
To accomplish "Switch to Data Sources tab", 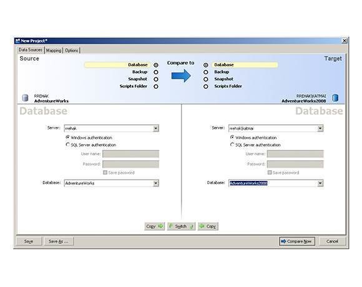I will coord(31,50).
